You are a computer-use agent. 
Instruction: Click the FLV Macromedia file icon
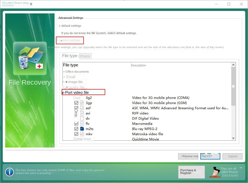(82, 123)
